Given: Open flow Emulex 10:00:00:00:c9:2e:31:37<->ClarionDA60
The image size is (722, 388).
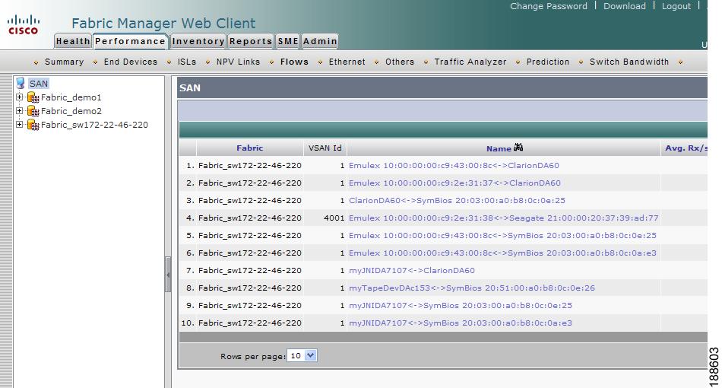Looking at the screenshot, I should (455, 183).
